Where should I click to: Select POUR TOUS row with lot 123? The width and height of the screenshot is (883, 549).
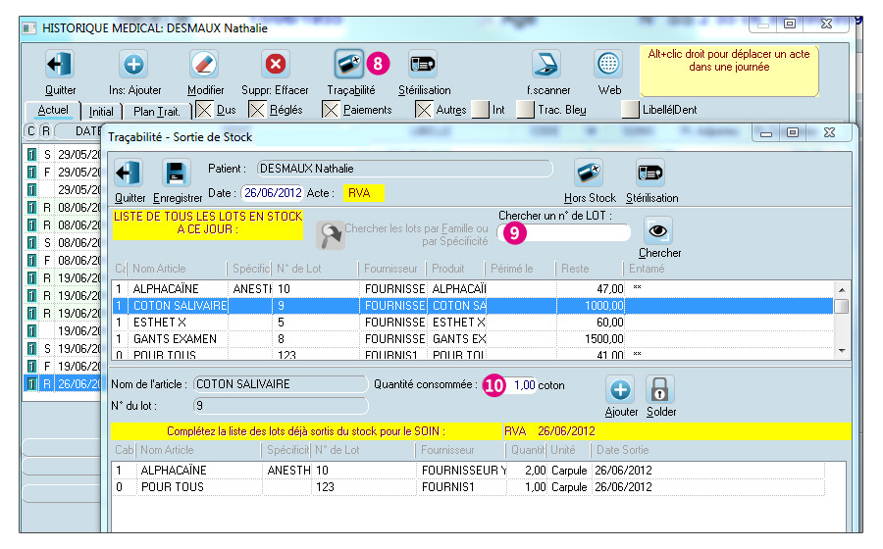[469, 487]
